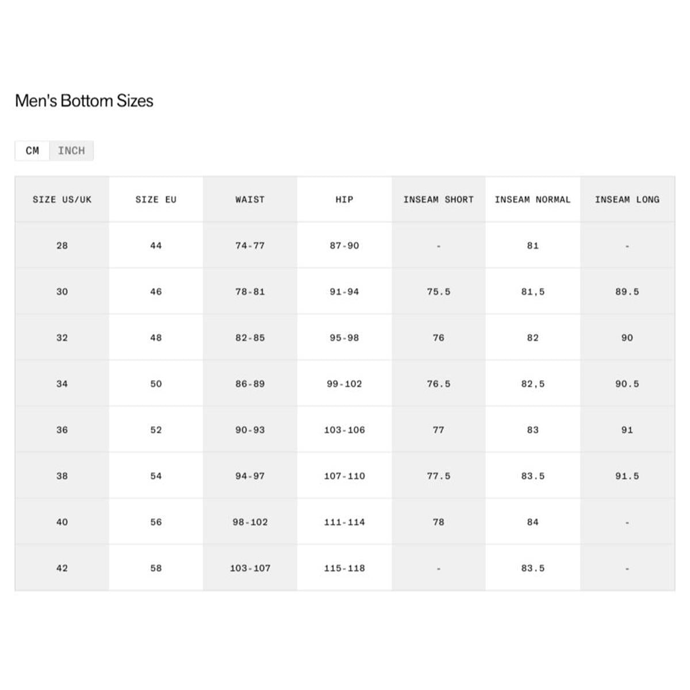Screen dimensions: 690x690
Task: Click the SIZE EU column header
Action: (156, 200)
